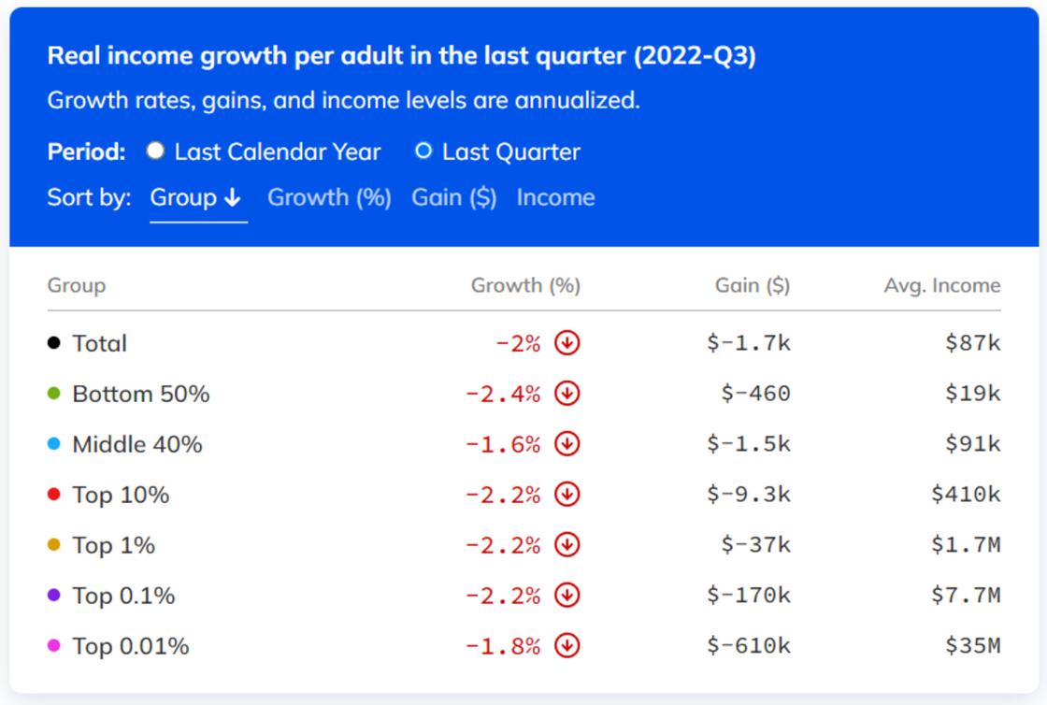Click the red dot beside Top 10%
This screenshot has height=705, width=1047.
54,495
